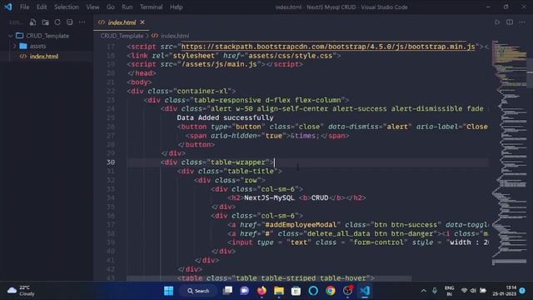Click the 'table-wrapper' class string
Viewport: 533px width, 300px height.
pos(238,162)
